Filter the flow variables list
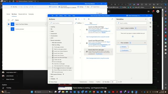 pos(145,43)
